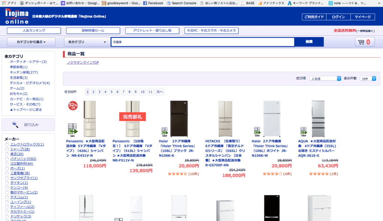Open the 即納特価セール tab

coord(93,31)
